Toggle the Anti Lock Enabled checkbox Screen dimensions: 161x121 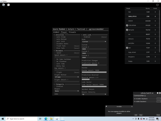[x=82, y=37]
